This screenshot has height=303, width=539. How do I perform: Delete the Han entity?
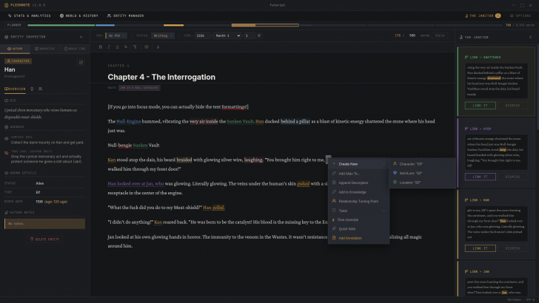coord(44,239)
